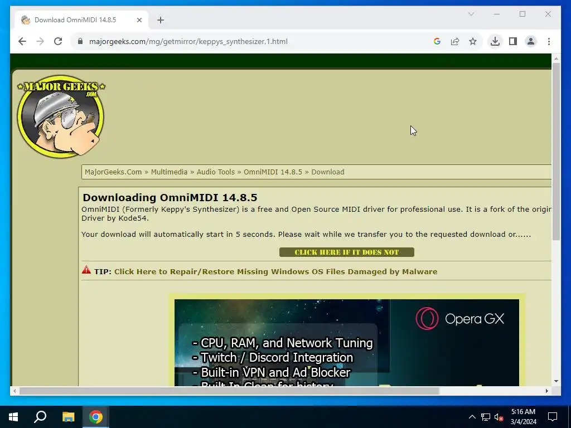The width and height of the screenshot is (571, 428).
Task: Click the red warning triangle icon
Action: tap(86, 270)
